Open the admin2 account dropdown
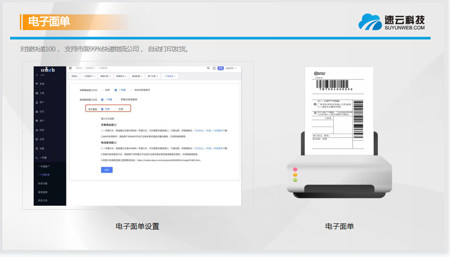Viewport: 450px width, 257px height. [x=231, y=68]
